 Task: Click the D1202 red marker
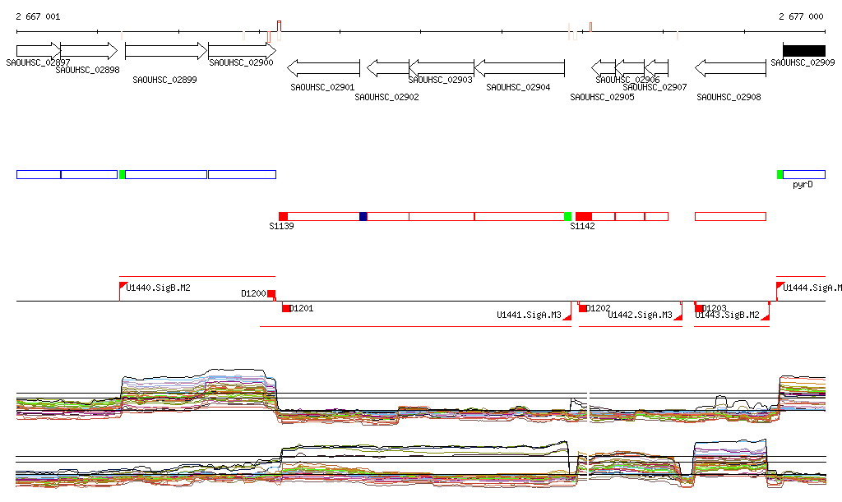[x=583, y=308]
